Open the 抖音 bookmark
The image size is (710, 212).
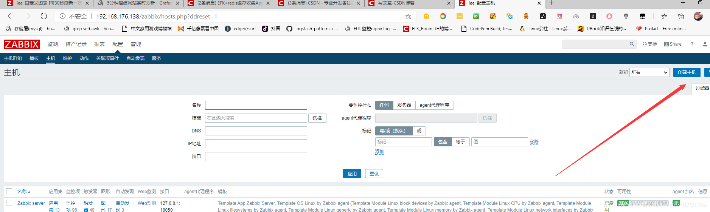point(271,29)
